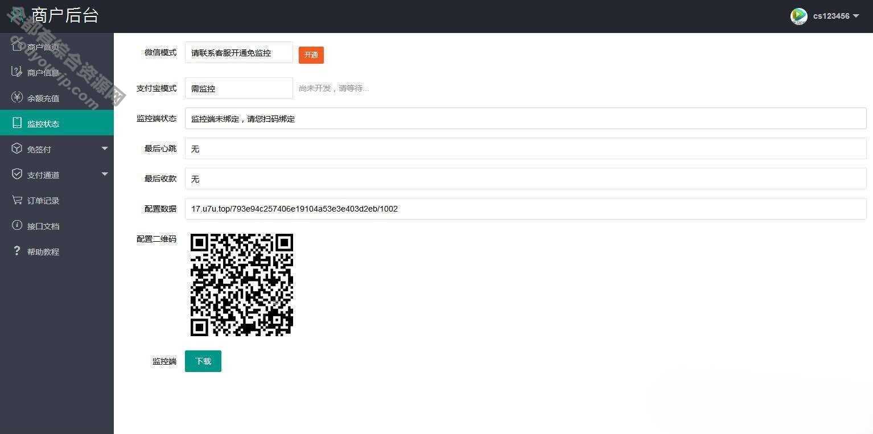The height and width of the screenshot is (434, 873).
Task: Click the phone icon beside 监控状态
Action: click(17, 123)
